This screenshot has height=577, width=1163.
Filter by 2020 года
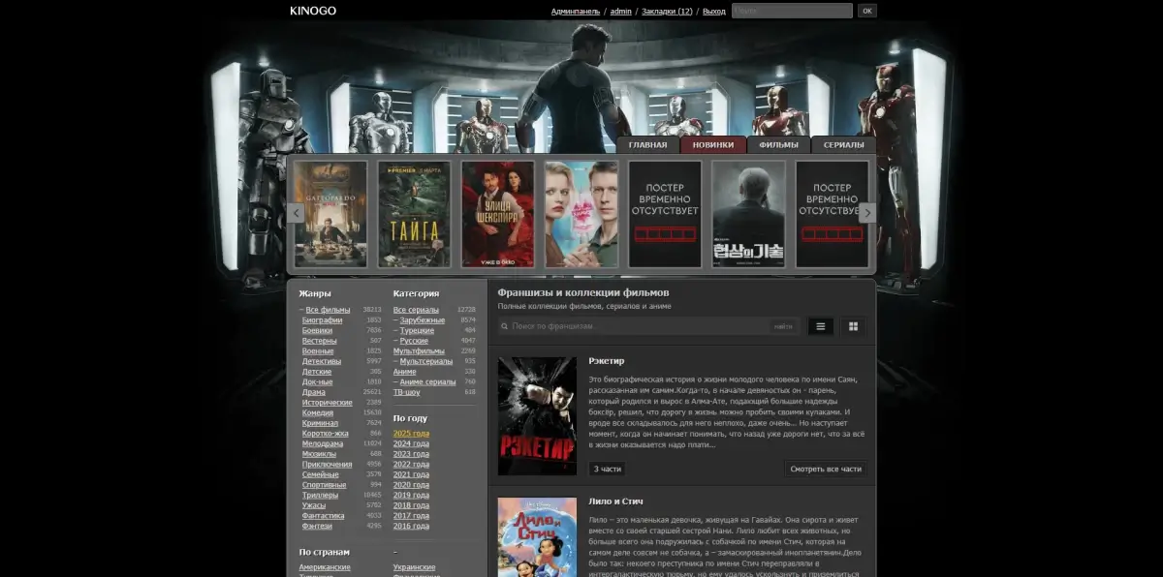click(x=411, y=485)
